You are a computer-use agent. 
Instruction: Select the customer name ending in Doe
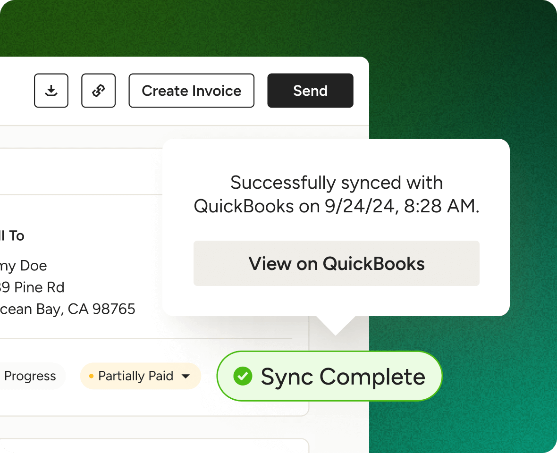[23, 266]
